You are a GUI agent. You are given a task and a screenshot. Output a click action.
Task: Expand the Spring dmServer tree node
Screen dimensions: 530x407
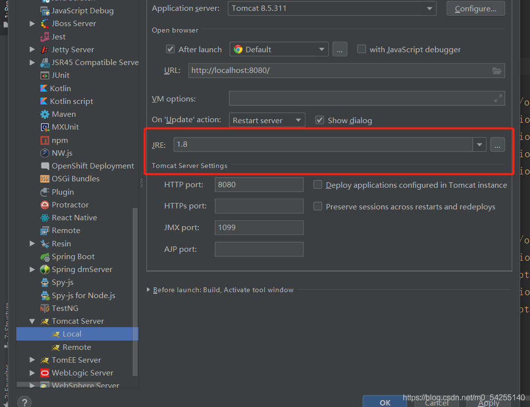(32, 270)
